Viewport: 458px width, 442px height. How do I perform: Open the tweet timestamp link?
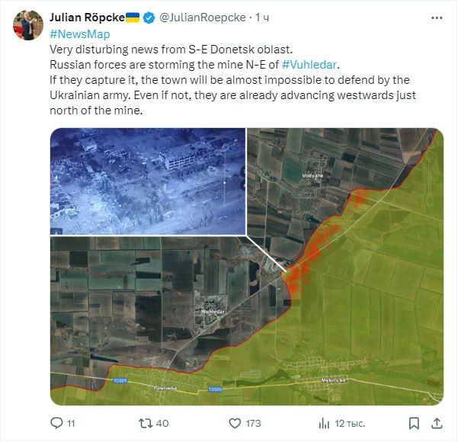tap(263, 17)
